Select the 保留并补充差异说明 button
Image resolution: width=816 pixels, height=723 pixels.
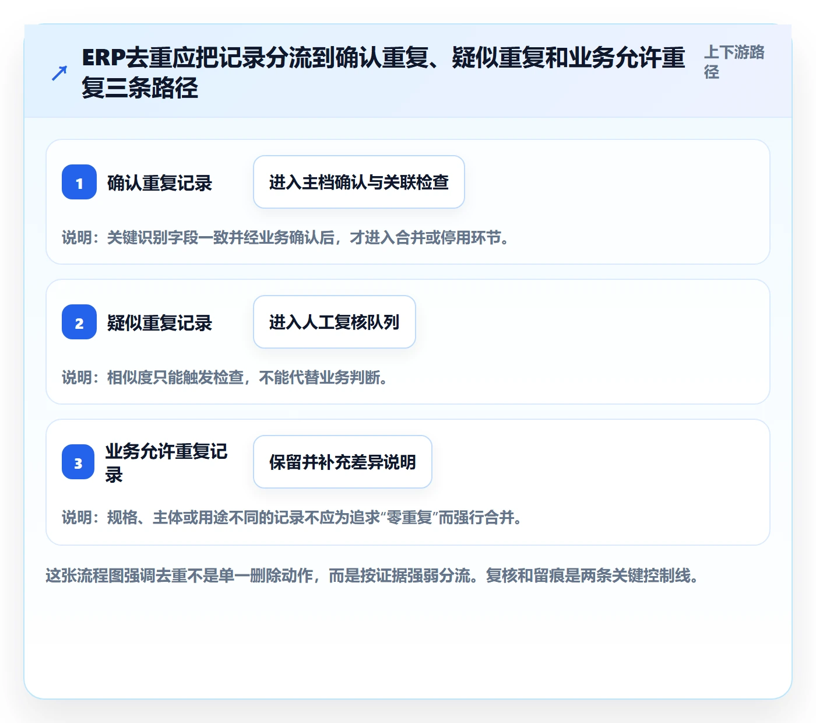point(343,462)
